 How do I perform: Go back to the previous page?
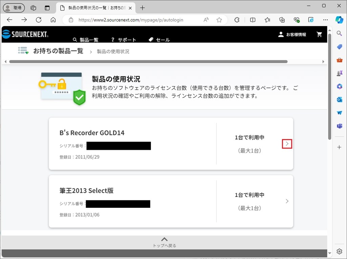[x=10, y=20]
